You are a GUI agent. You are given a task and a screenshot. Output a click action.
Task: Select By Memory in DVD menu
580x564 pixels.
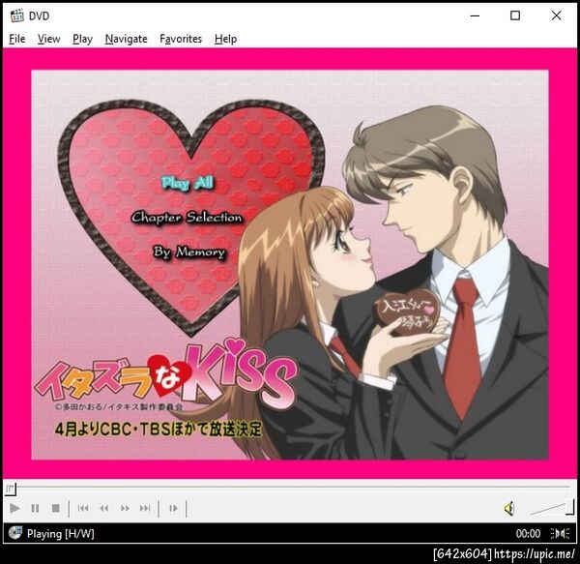(x=189, y=252)
